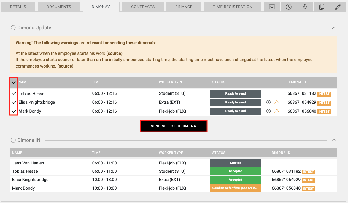Switch to the Contracts tab

click(143, 7)
